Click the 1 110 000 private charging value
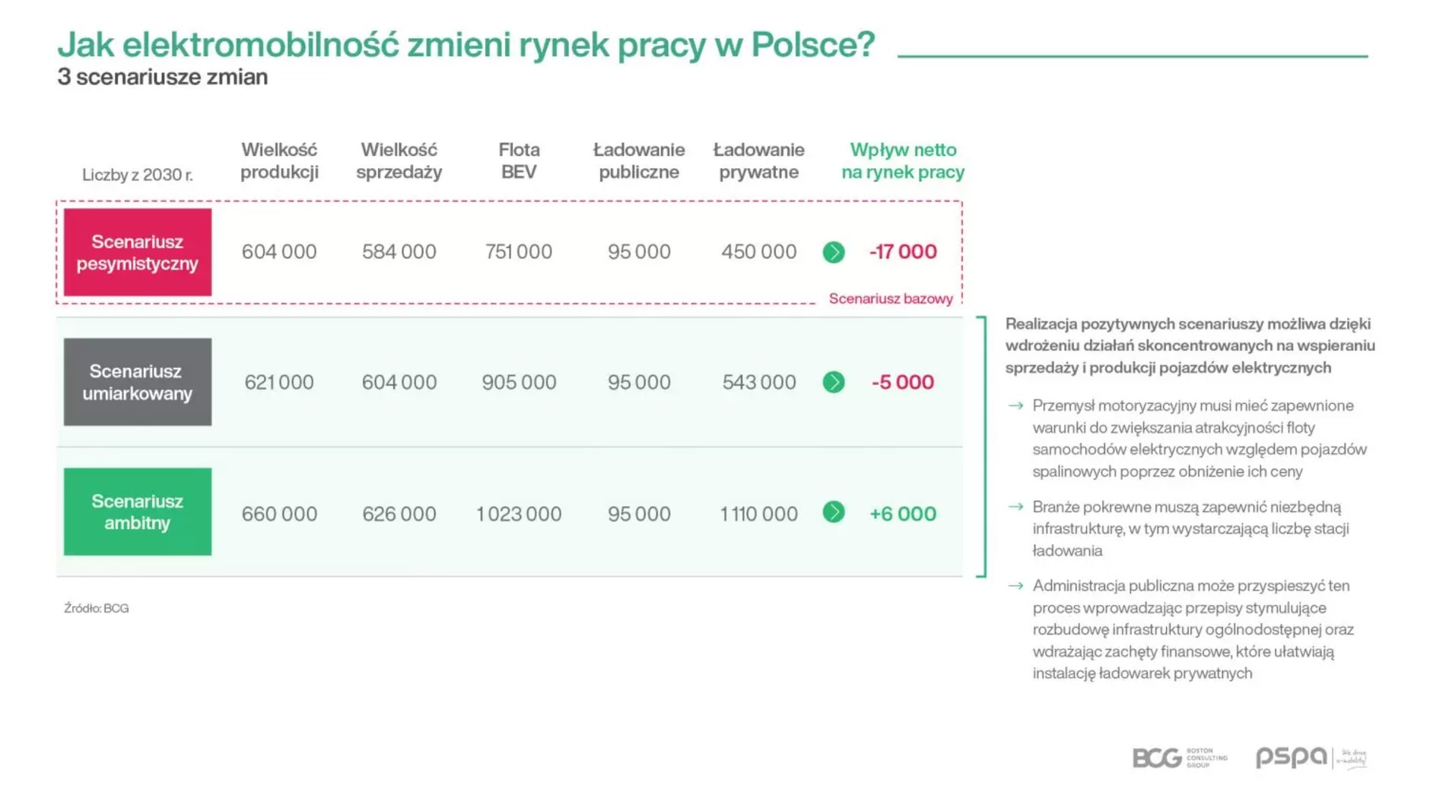 [x=758, y=514]
